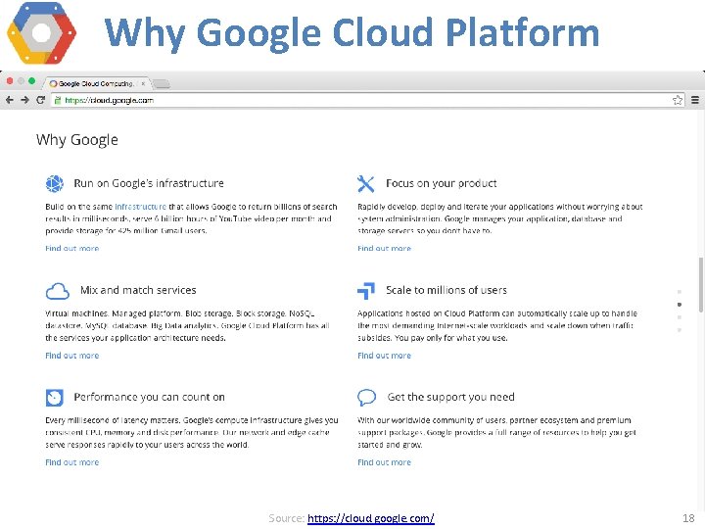
Task: Click Find out more under Scale to millions
Action: [x=384, y=356]
